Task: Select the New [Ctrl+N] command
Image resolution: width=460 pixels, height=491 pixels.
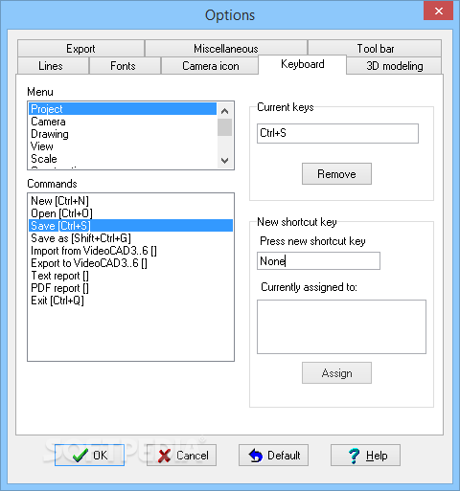Action: [130, 201]
